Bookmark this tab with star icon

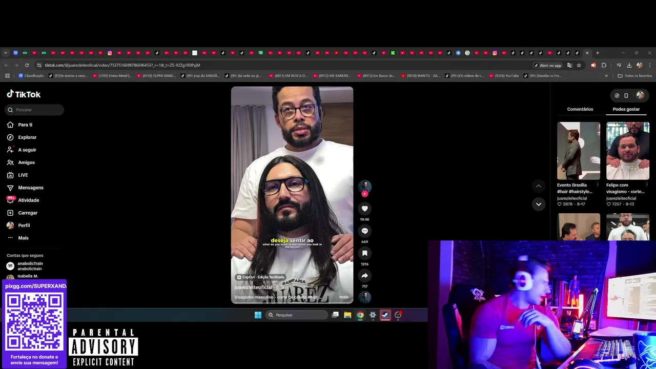click(x=579, y=65)
